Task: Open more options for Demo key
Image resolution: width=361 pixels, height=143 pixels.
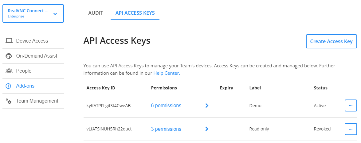Action: [x=351, y=106]
